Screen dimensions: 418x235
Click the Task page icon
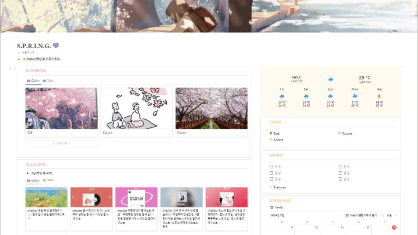click(271, 133)
